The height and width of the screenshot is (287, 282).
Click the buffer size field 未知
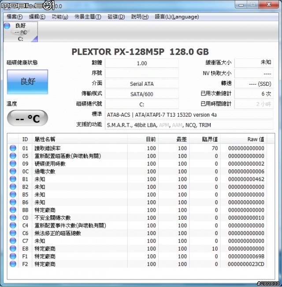[254, 63]
